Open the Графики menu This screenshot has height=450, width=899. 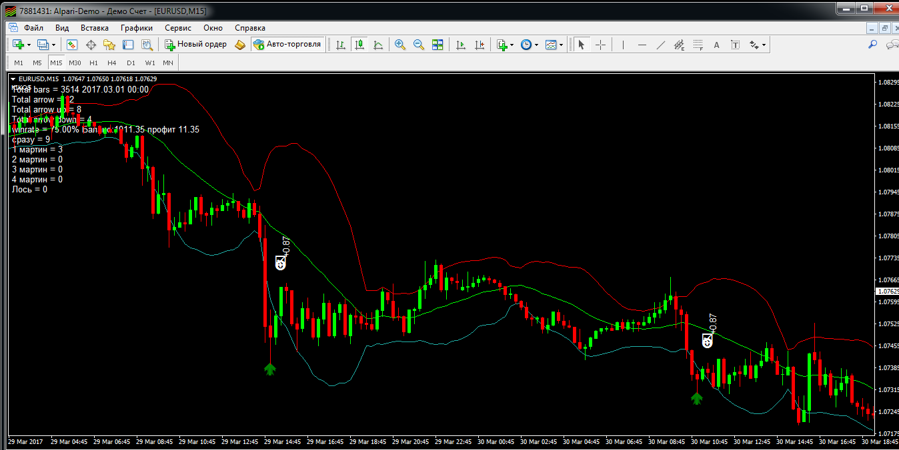137,28
